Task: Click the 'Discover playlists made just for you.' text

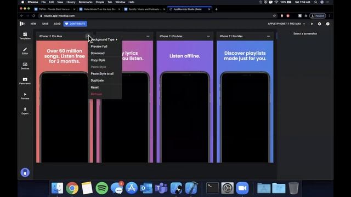Action: (245, 56)
